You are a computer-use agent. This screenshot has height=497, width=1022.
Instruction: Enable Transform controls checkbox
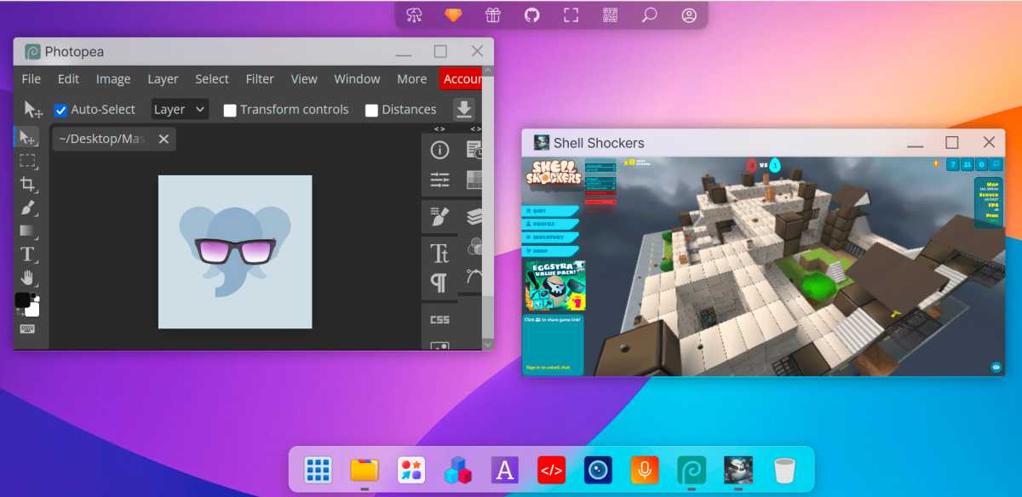230,110
